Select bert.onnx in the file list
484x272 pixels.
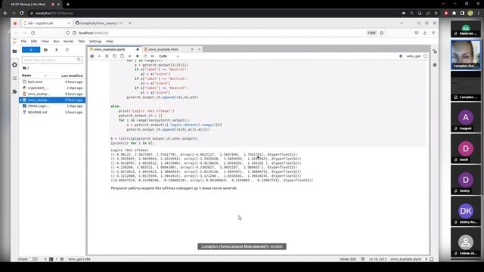(x=52, y=82)
